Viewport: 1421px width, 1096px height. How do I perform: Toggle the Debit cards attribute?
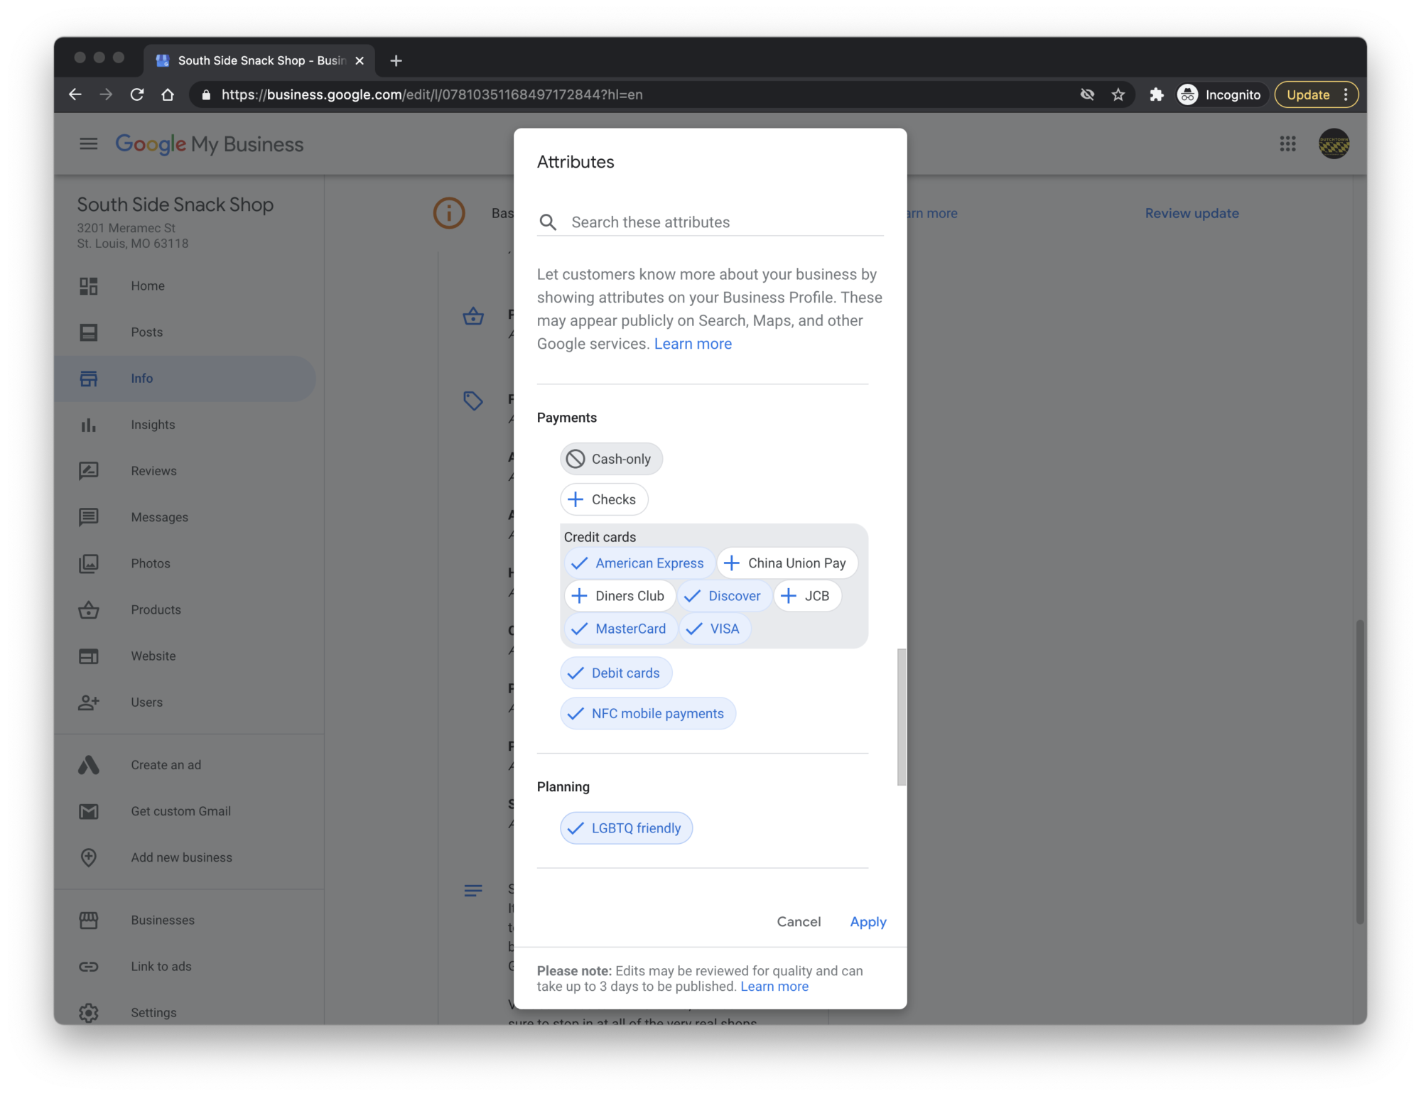coord(616,673)
